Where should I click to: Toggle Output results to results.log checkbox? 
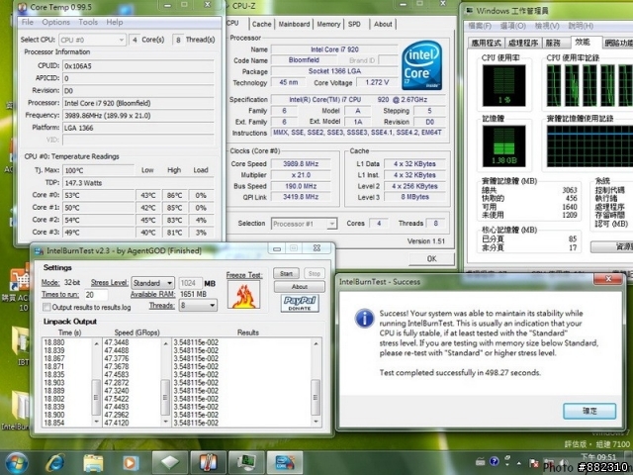[46, 308]
